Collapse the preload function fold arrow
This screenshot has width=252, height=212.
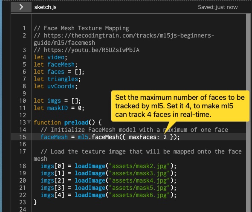[29, 122]
